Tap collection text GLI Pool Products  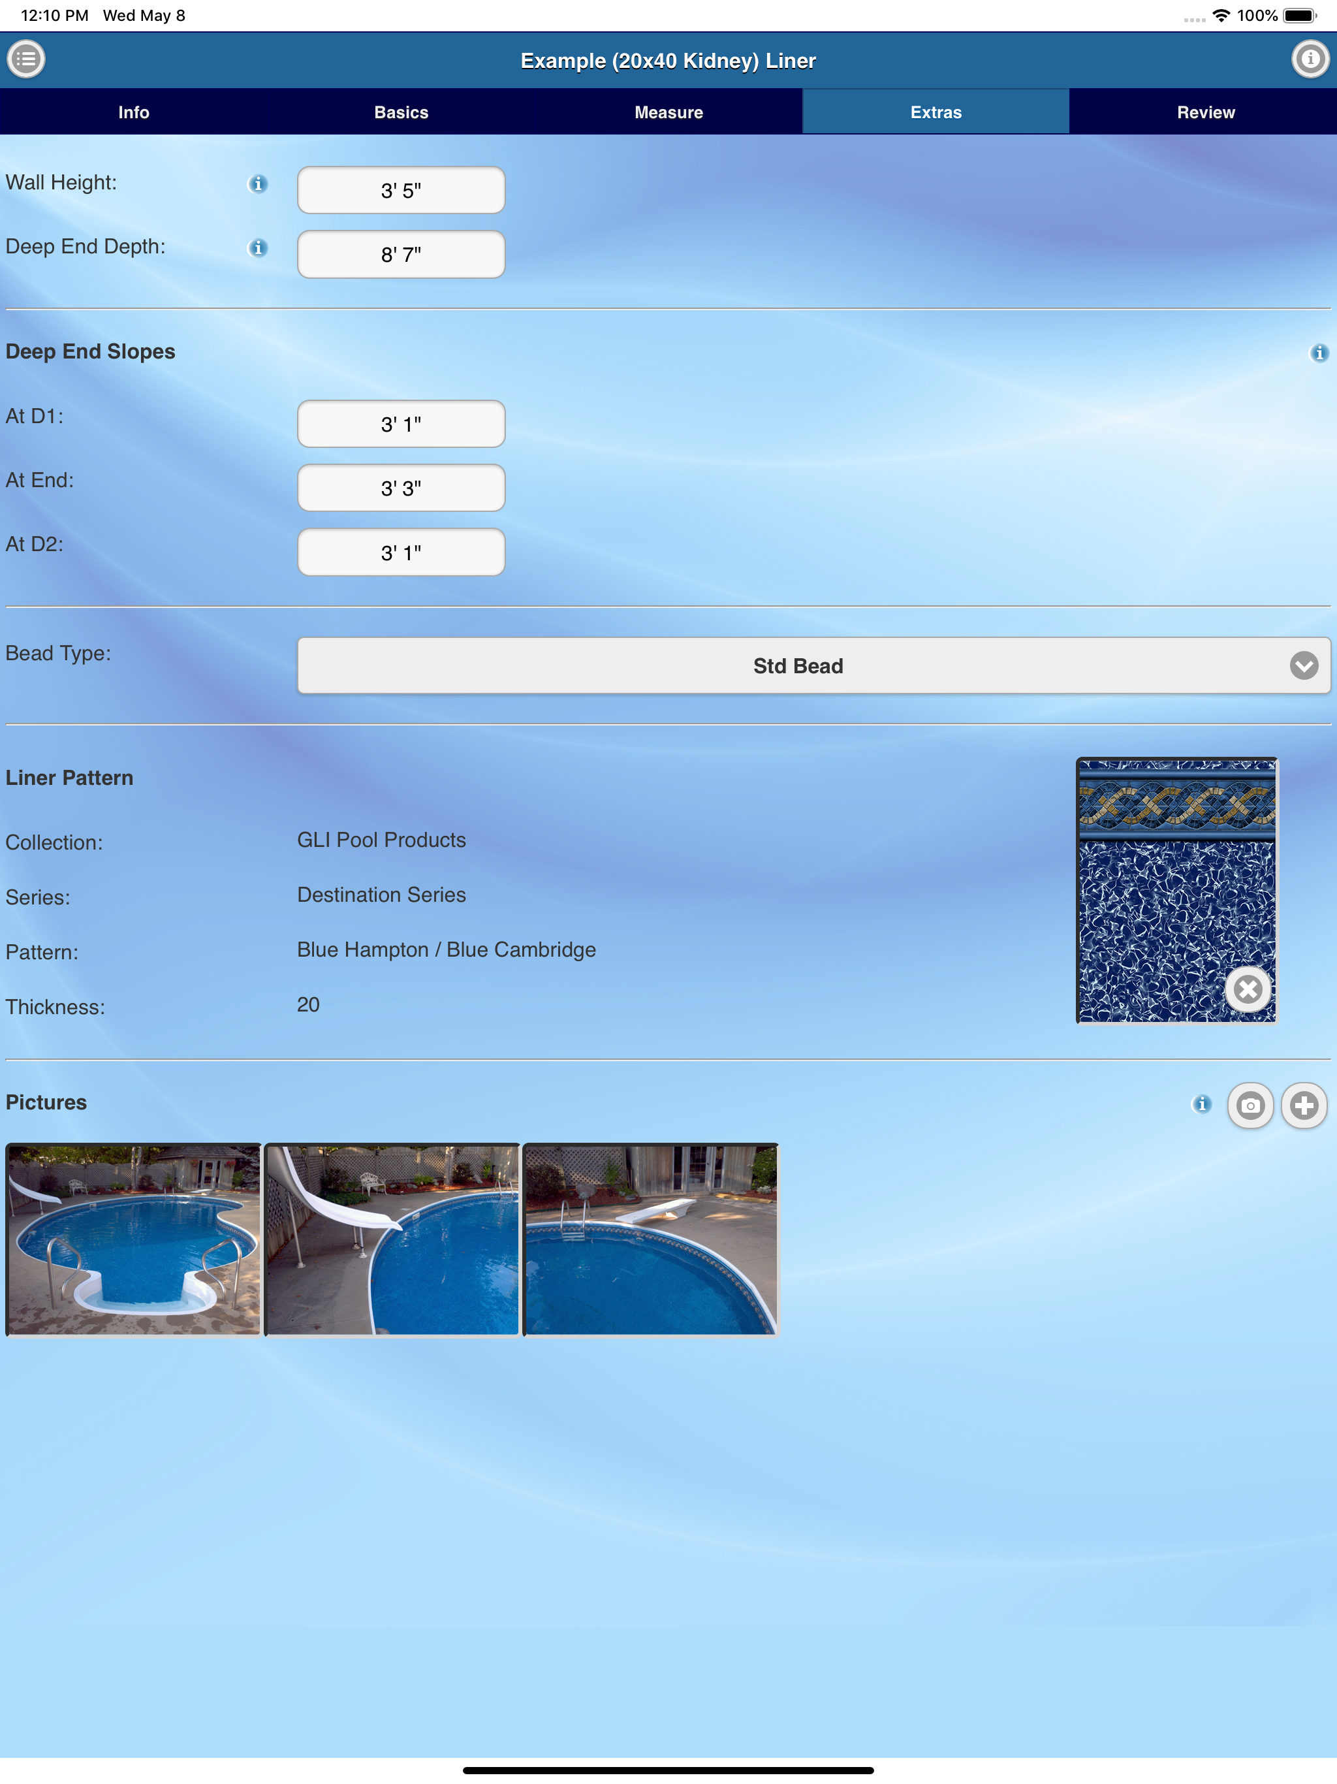coord(381,840)
